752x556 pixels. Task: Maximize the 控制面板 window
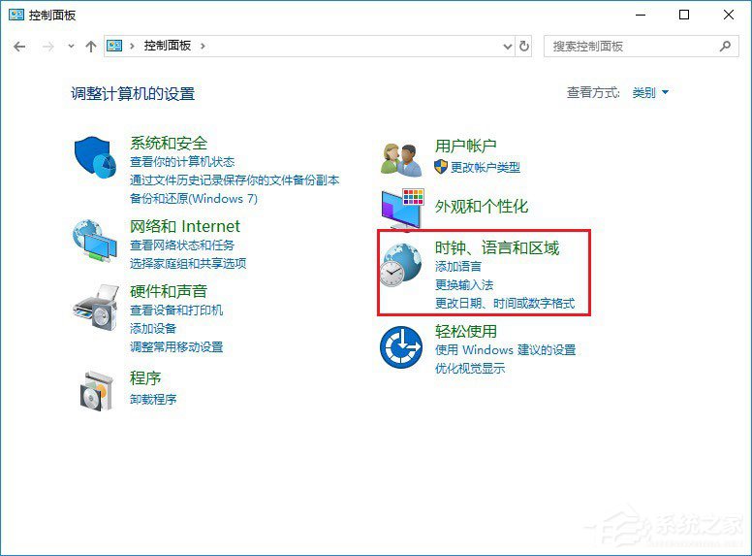[684, 15]
